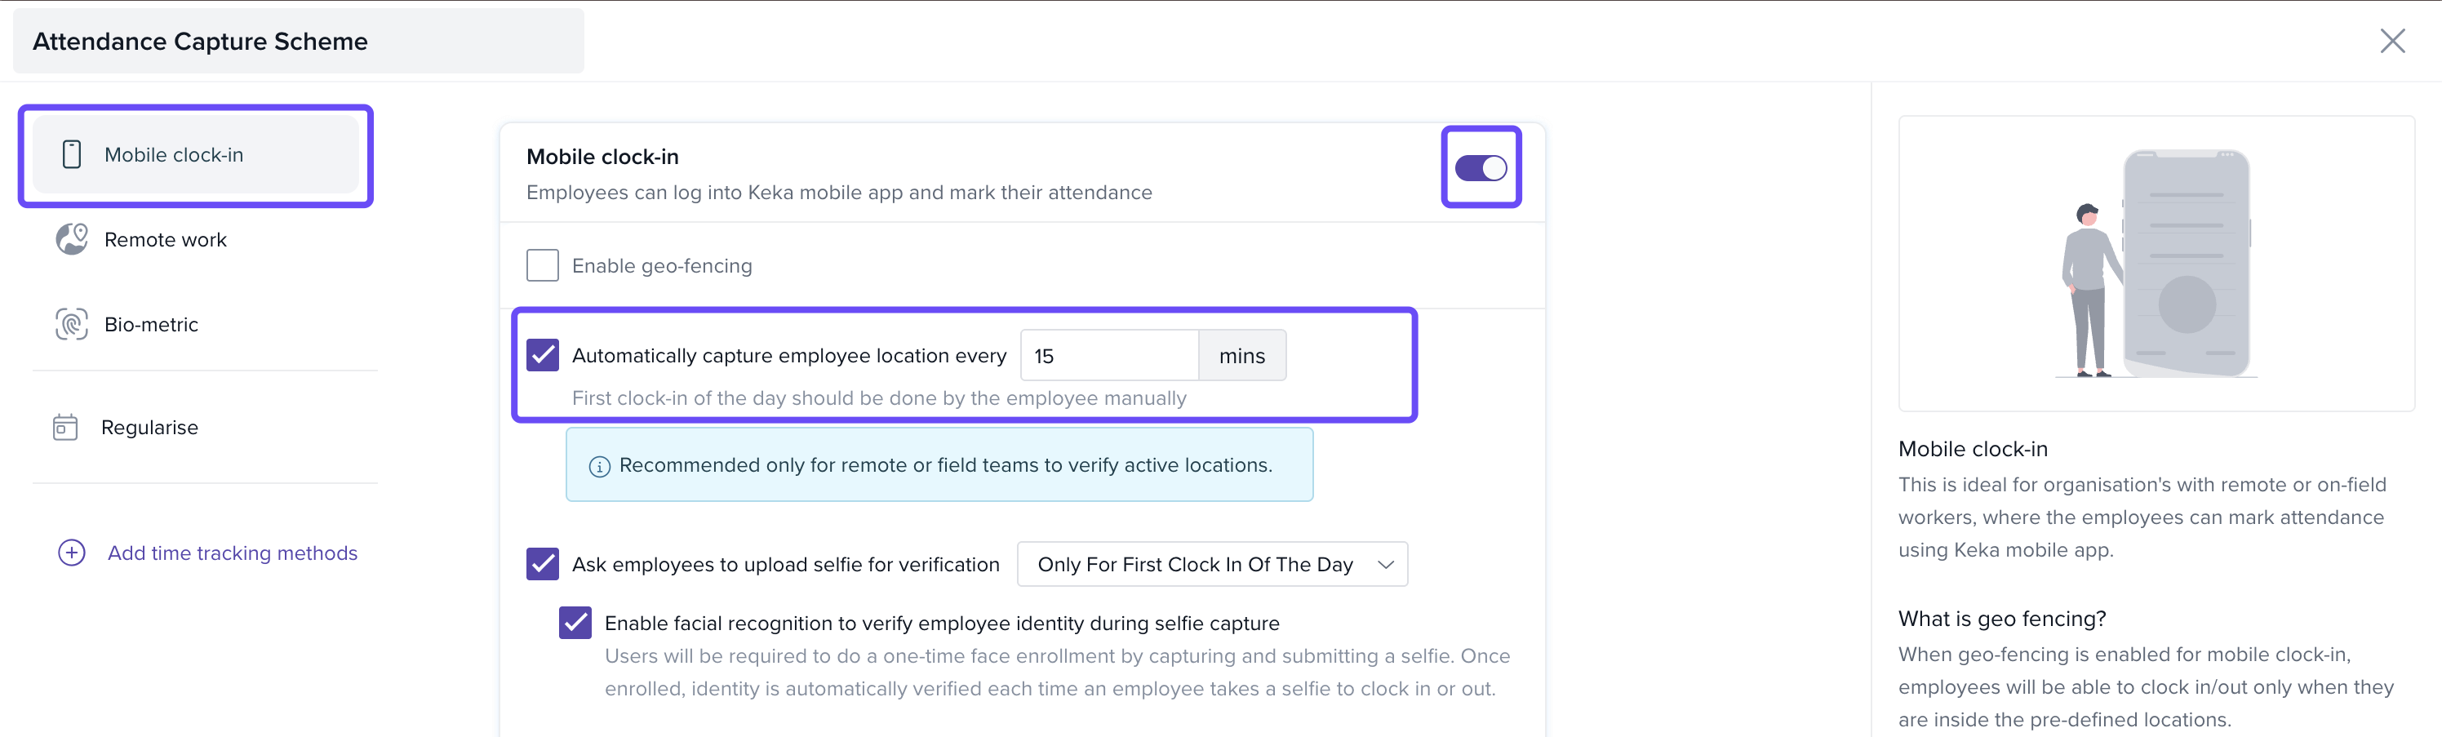This screenshot has width=2442, height=737.
Task: Click the Regularise calendar icon
Action: click(65, 427)
